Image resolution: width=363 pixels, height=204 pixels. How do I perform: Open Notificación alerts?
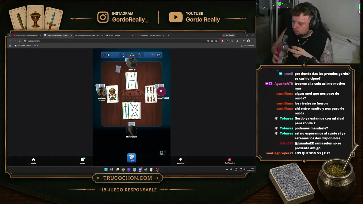click(x=229, y=161)
